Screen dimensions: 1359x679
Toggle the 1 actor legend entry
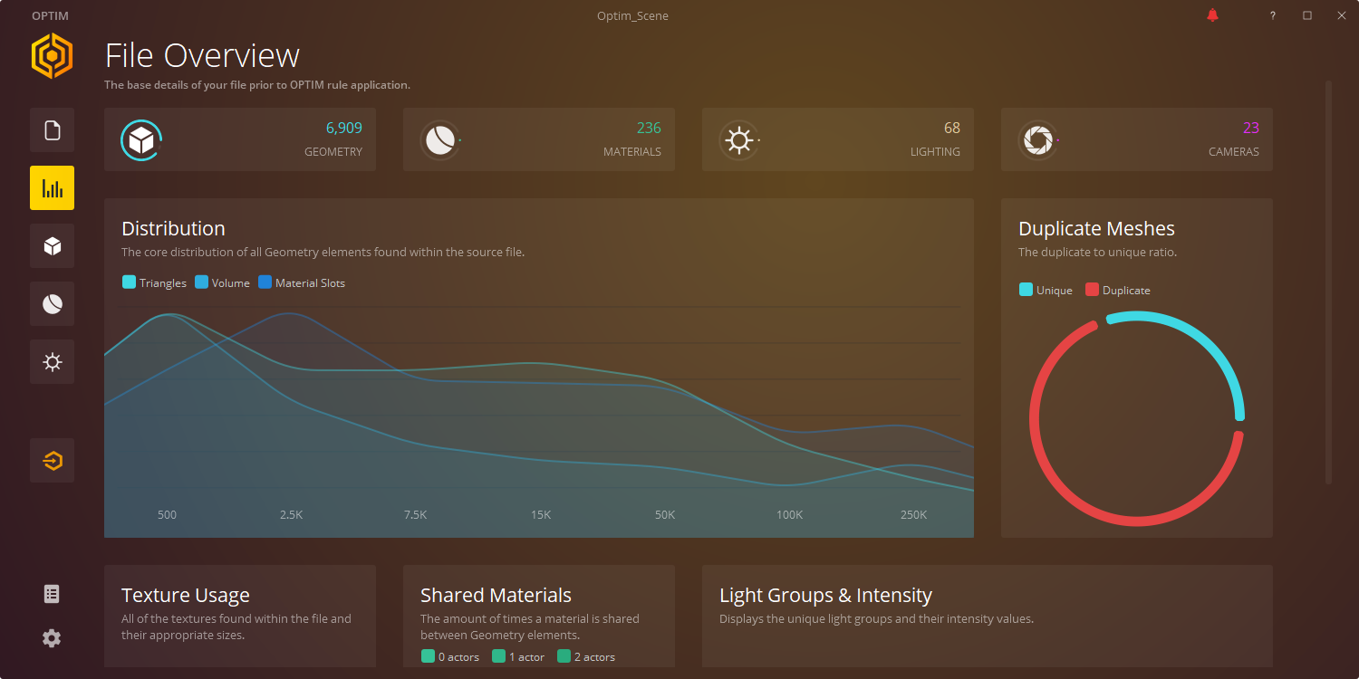[x=520, y=657]
